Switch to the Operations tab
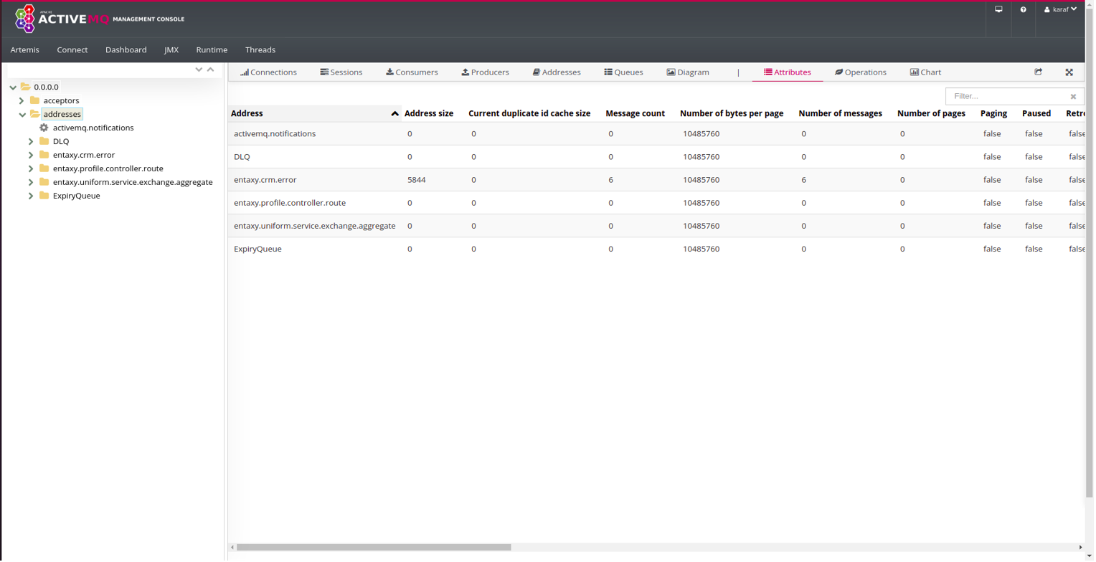Image resolution: width=1096 pixels, height=562 pixels. tap(862, 72)
